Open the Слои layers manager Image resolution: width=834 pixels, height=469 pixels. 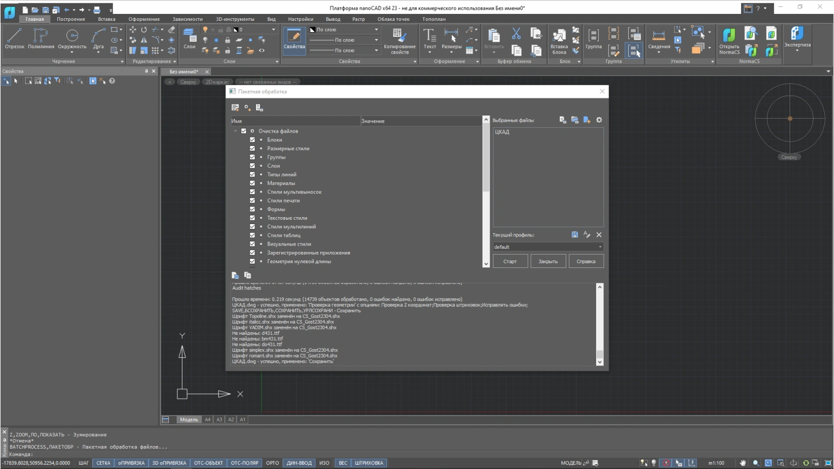189,39
